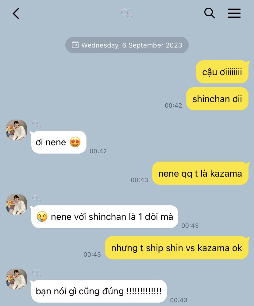This screenshot has width=254, height=306.
Task: Open the Wednesday, 6 September 2023 date label
Action: [x=132, y=45]
